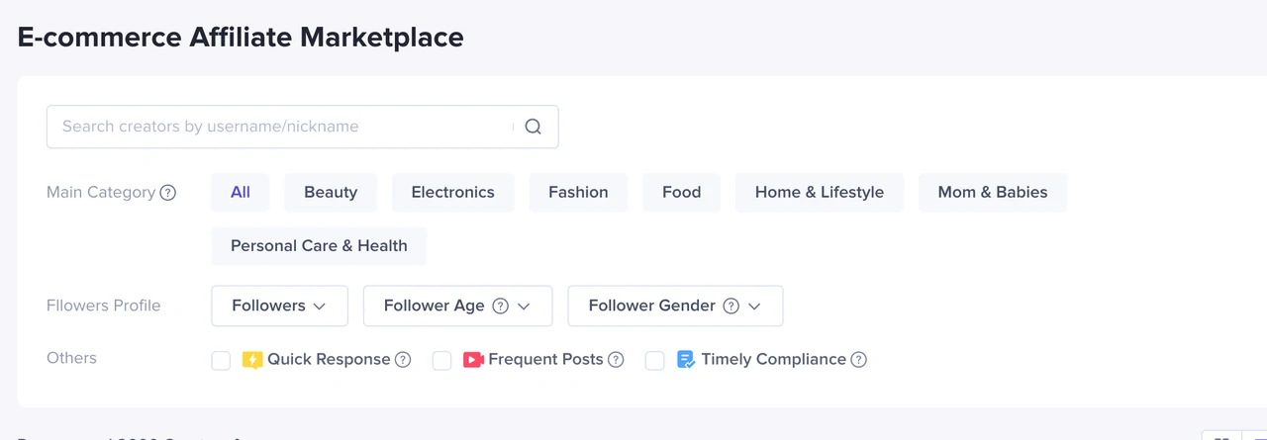Click Follower Gender help question icon
1267x440 pixels.
(731, 307)
